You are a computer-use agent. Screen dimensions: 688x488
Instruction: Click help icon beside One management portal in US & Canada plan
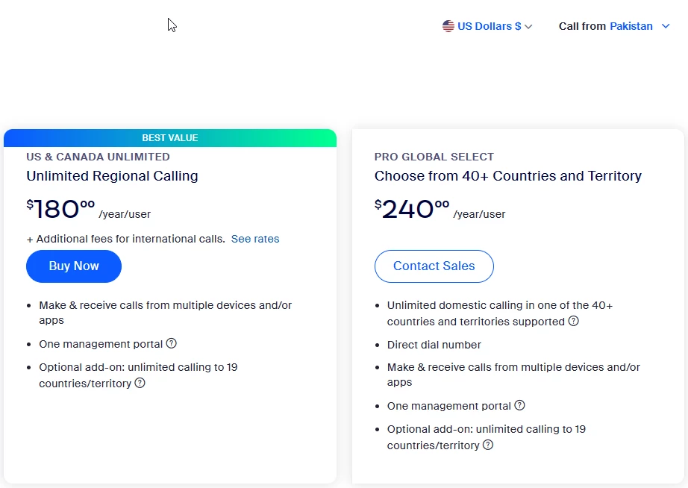tap(172, 344)
